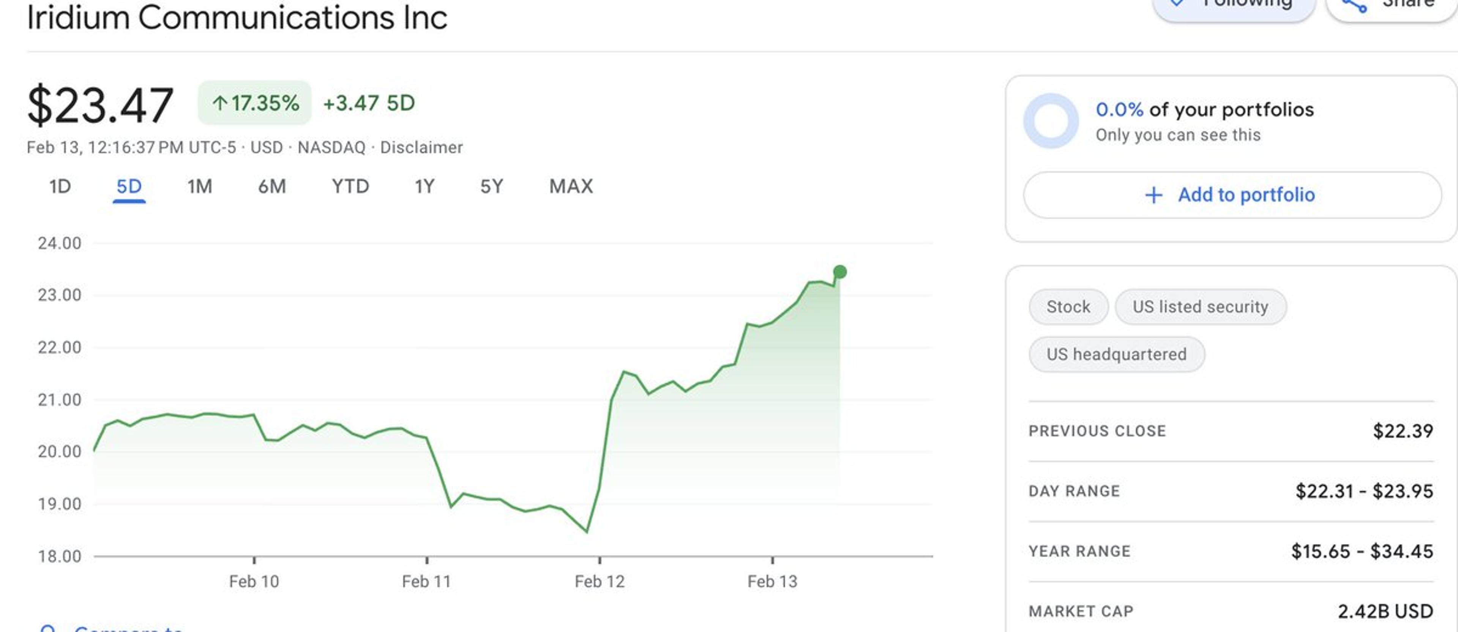Click the 0.0% of your portfolios link
Image resolution: width=1458 pixels, height=632 pixels.
[x=1204, y=109]
